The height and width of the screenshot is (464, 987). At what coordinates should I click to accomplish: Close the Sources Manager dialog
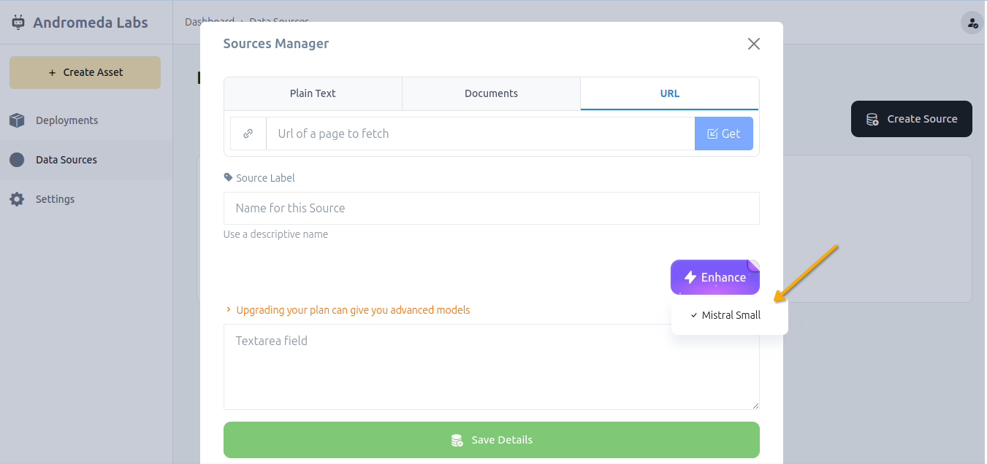[754, 44]
